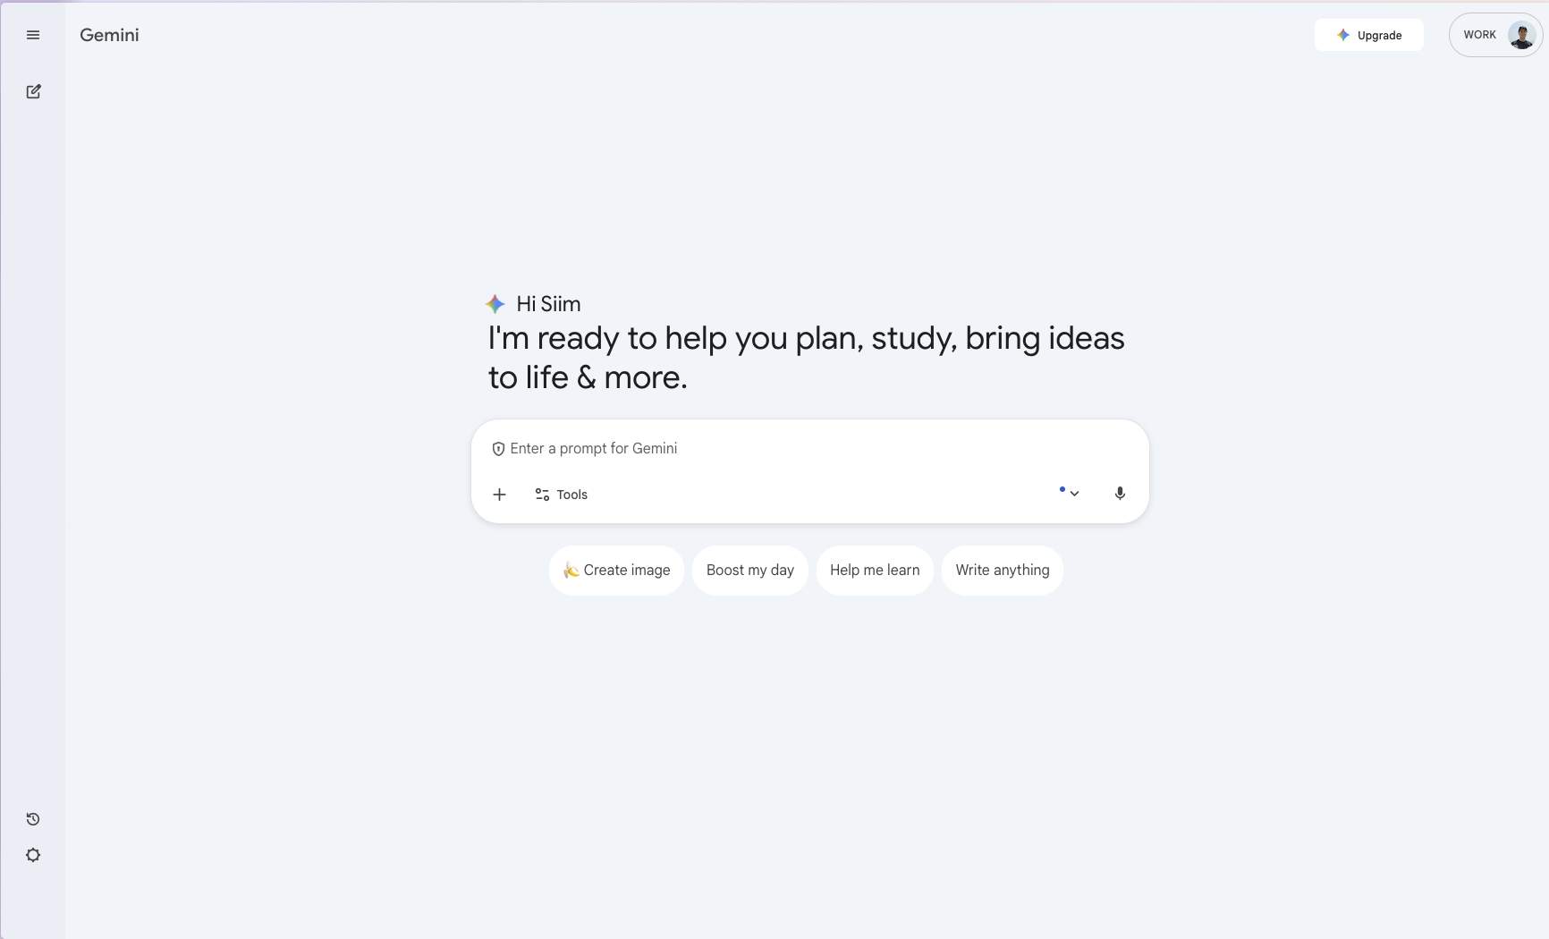
Task: Pick the Help me learn chip
Action: tap(874, 571)
